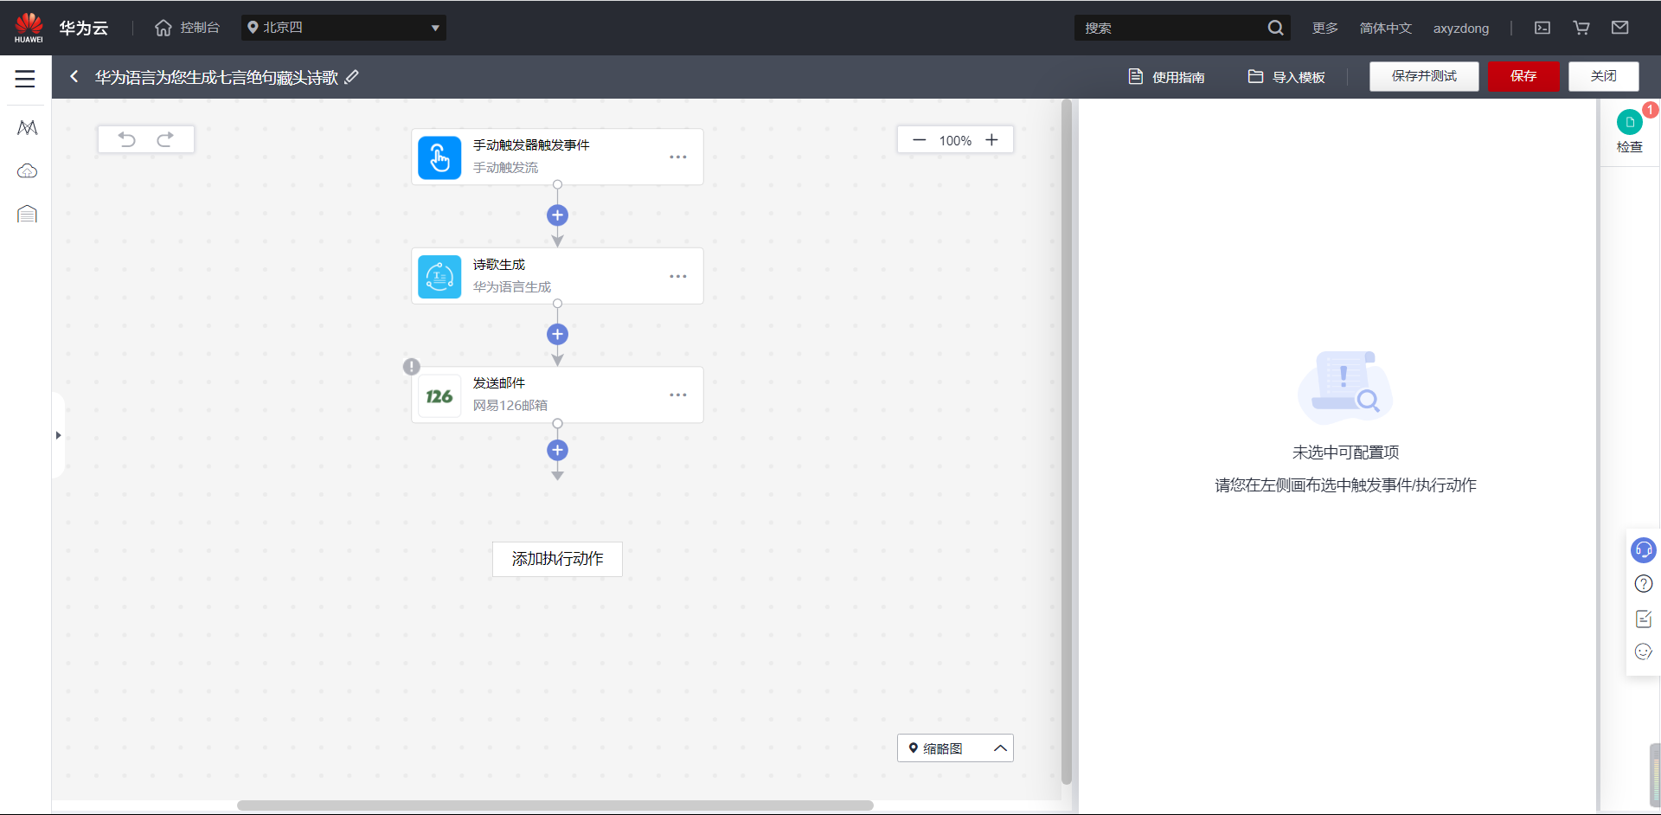Select the 发送邮件 node

pos(557,395)
